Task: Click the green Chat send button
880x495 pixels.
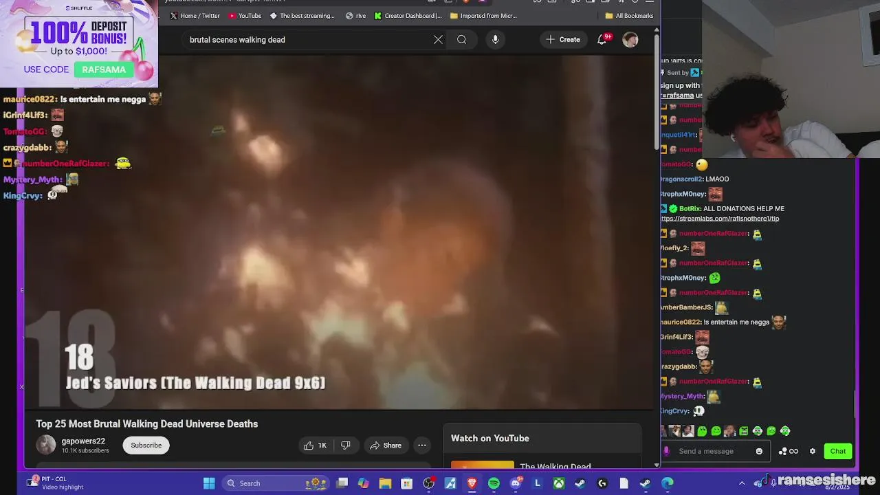Action: [838, 452]
